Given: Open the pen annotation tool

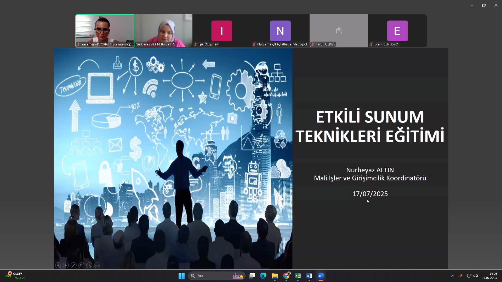Looking at the screenshot, I should click(x=74, y=265).
